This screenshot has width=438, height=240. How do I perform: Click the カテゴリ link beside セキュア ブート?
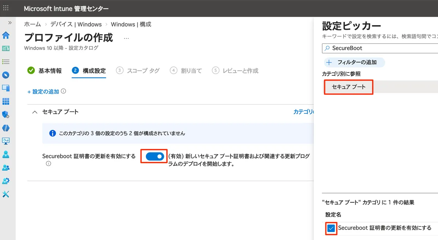pos(303,112)
